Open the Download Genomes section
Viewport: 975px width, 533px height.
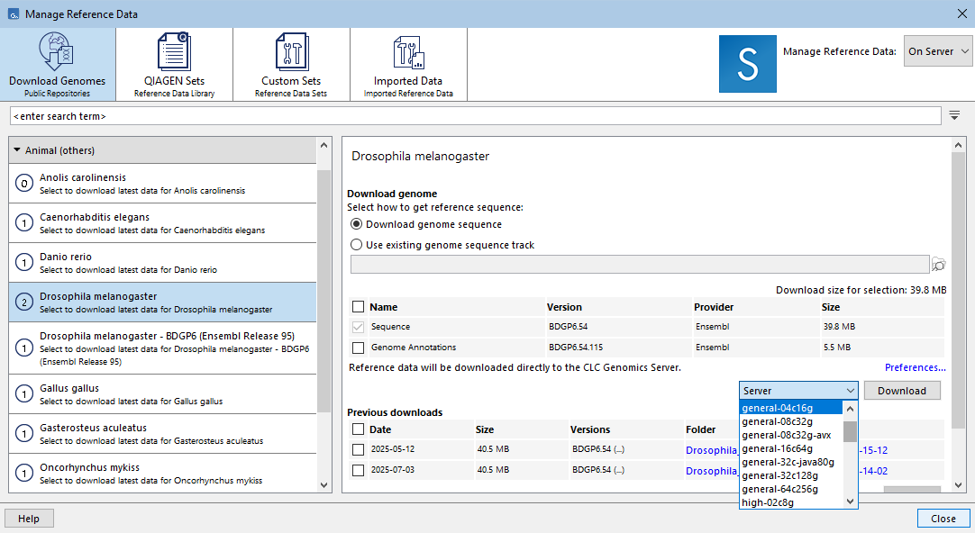(58, 63)
